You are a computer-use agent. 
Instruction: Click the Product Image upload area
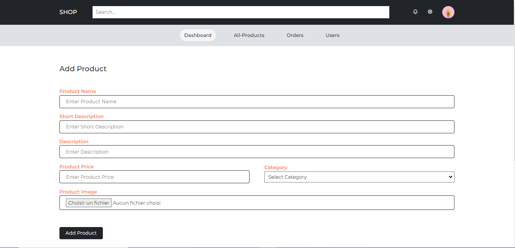[x=257, y=203]
